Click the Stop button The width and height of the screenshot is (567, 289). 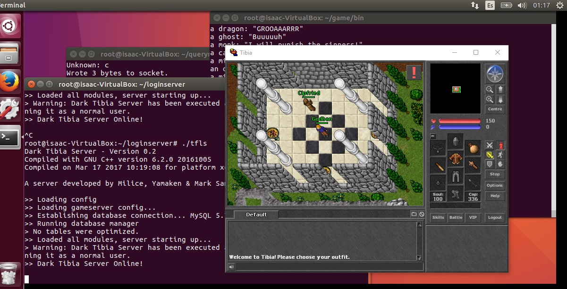coord(495,174)
